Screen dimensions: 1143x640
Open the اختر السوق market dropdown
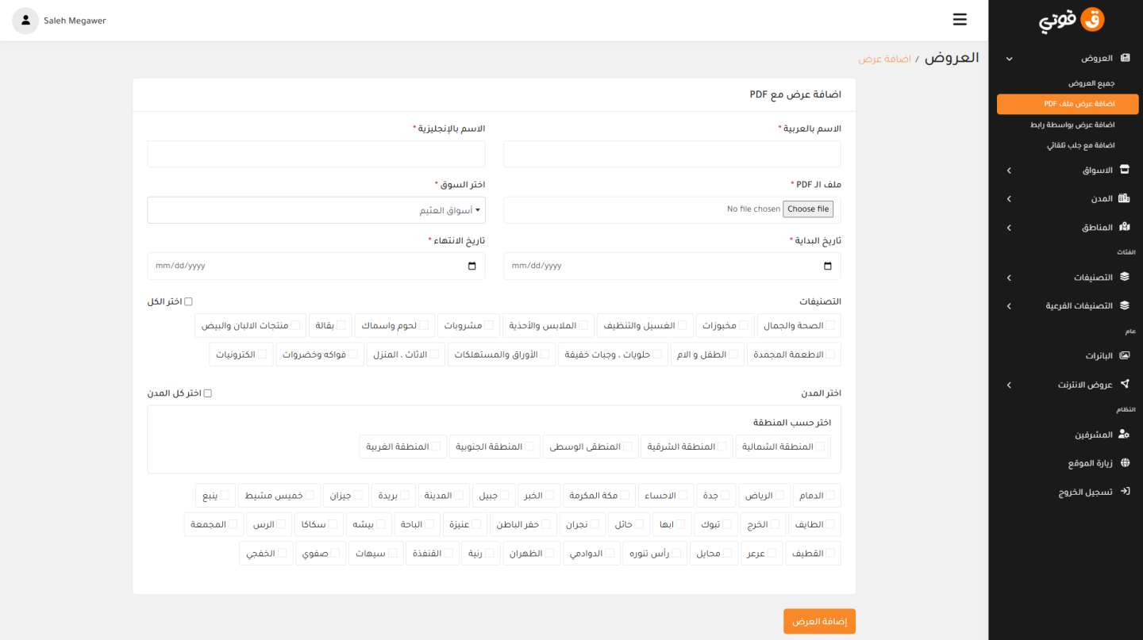(316, 210)
